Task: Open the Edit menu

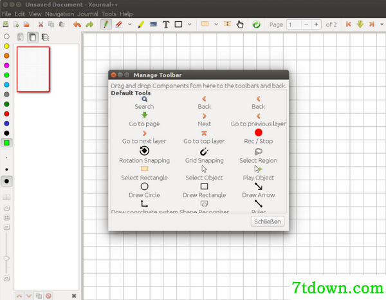Action: coord(20,14)
